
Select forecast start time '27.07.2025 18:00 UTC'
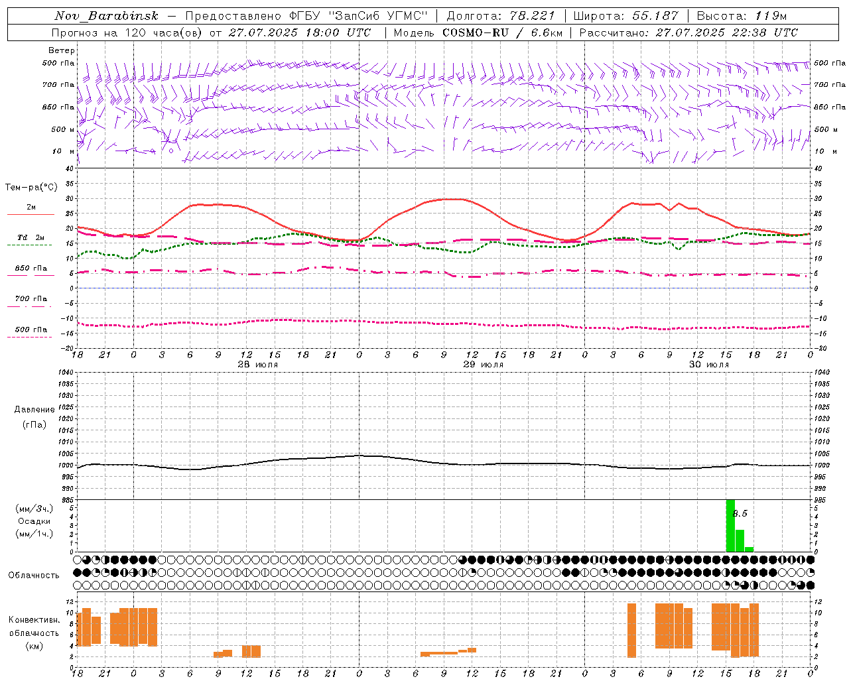point(299,32)
